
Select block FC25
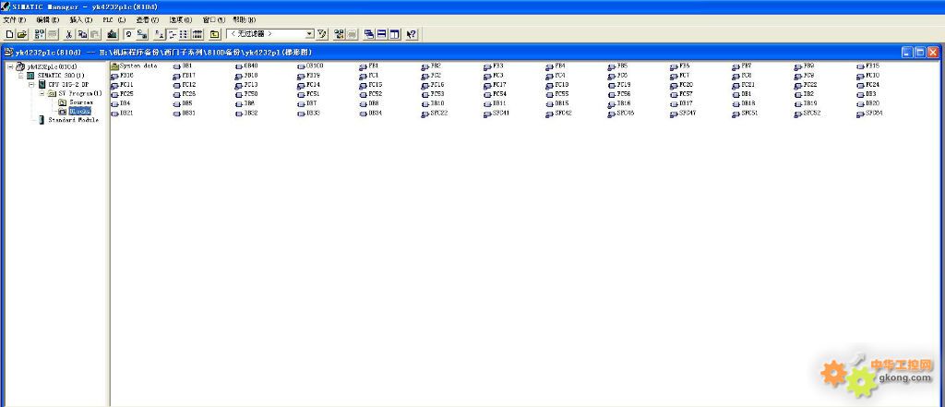(122, 94)
